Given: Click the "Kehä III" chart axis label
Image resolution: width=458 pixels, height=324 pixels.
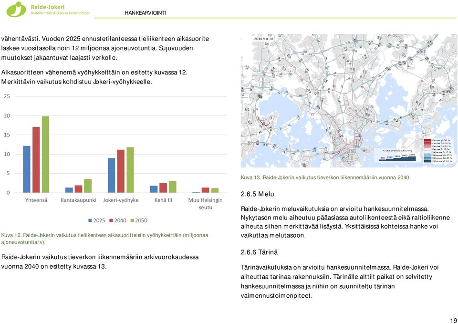Looking at the screenshot, I should [x=163, y=200].
